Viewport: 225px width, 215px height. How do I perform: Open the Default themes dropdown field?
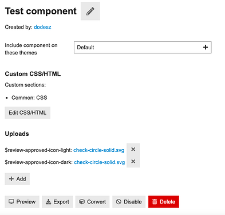[143, 48]
